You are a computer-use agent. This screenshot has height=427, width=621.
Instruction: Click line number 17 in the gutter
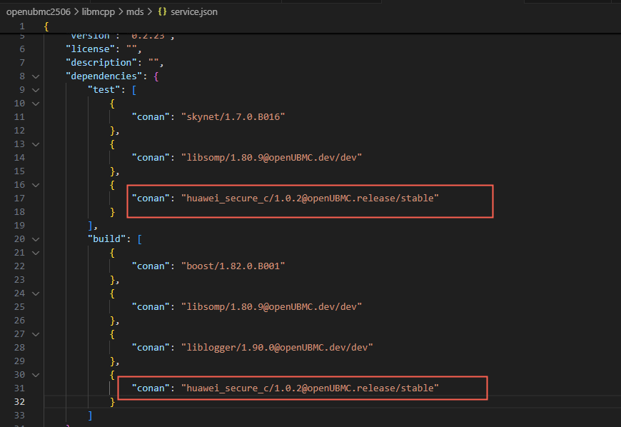click(x=19, y=198)
